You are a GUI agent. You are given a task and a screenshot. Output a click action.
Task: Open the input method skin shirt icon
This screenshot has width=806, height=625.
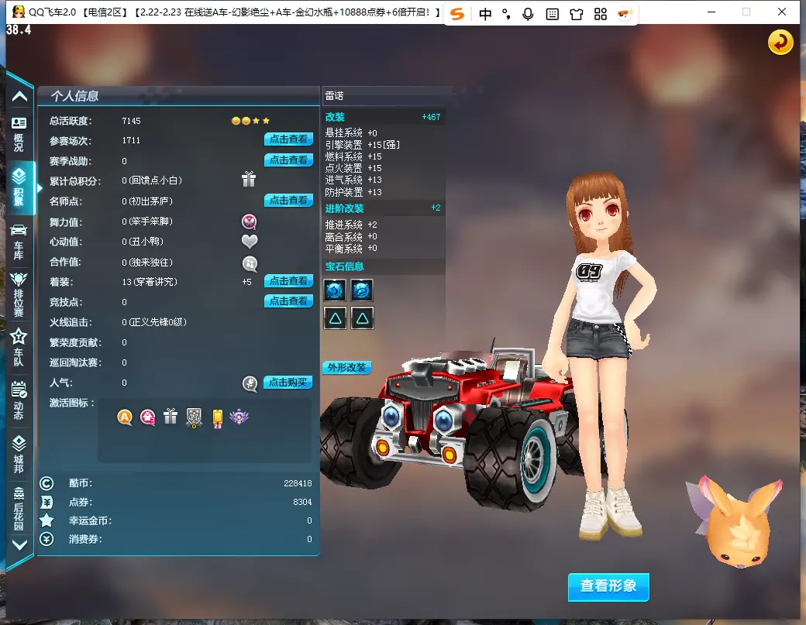577,14
